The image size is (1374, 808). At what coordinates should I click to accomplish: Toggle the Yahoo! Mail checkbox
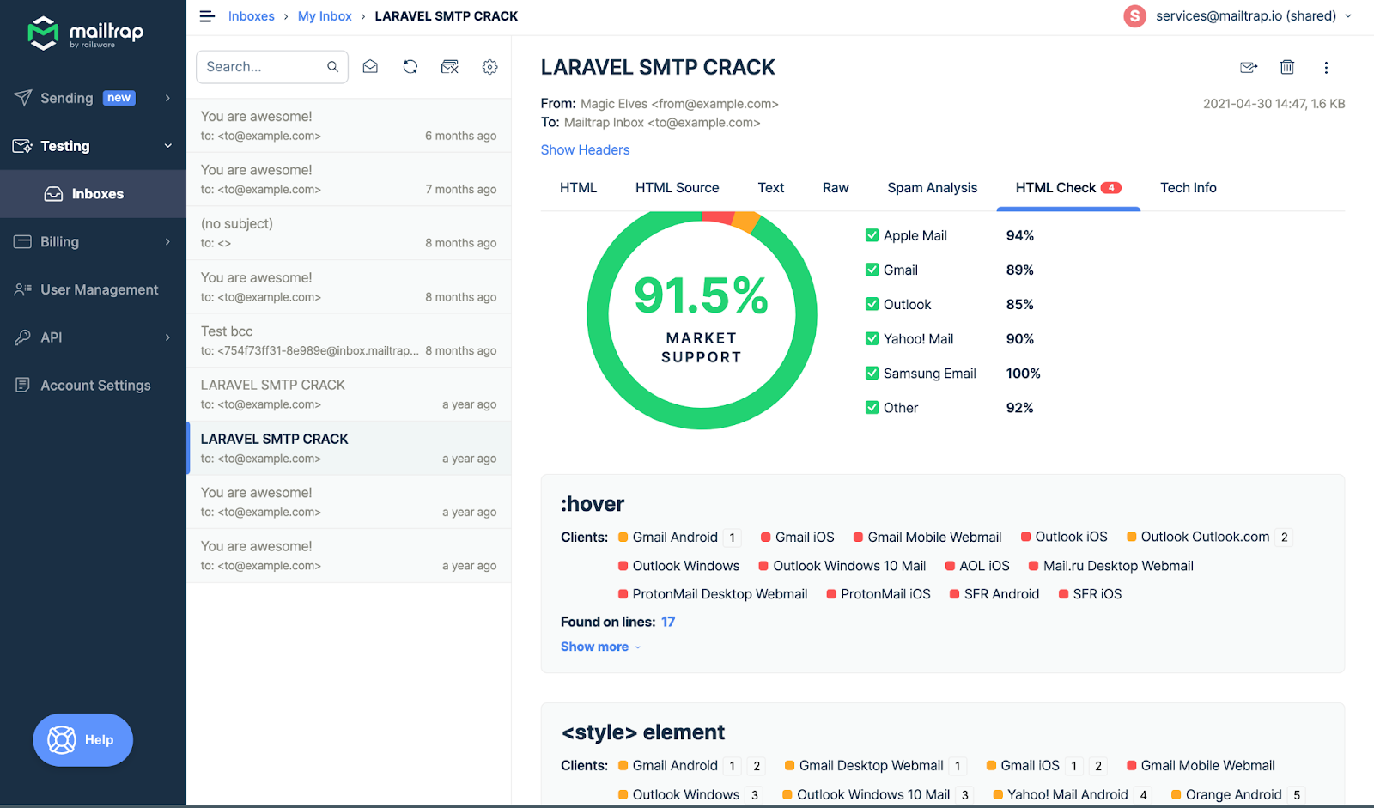point(872,338)
